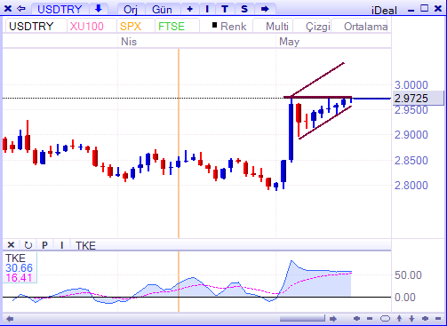447x326 pixels.
Task: Click the S icon in the top toolbar
Action: click(244, 9)
